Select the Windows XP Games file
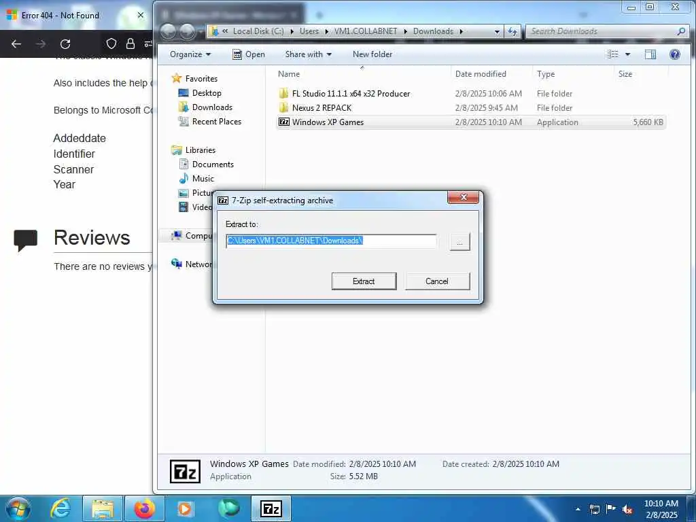This screenshot has width=696, height=522. [x=470, y=122]
